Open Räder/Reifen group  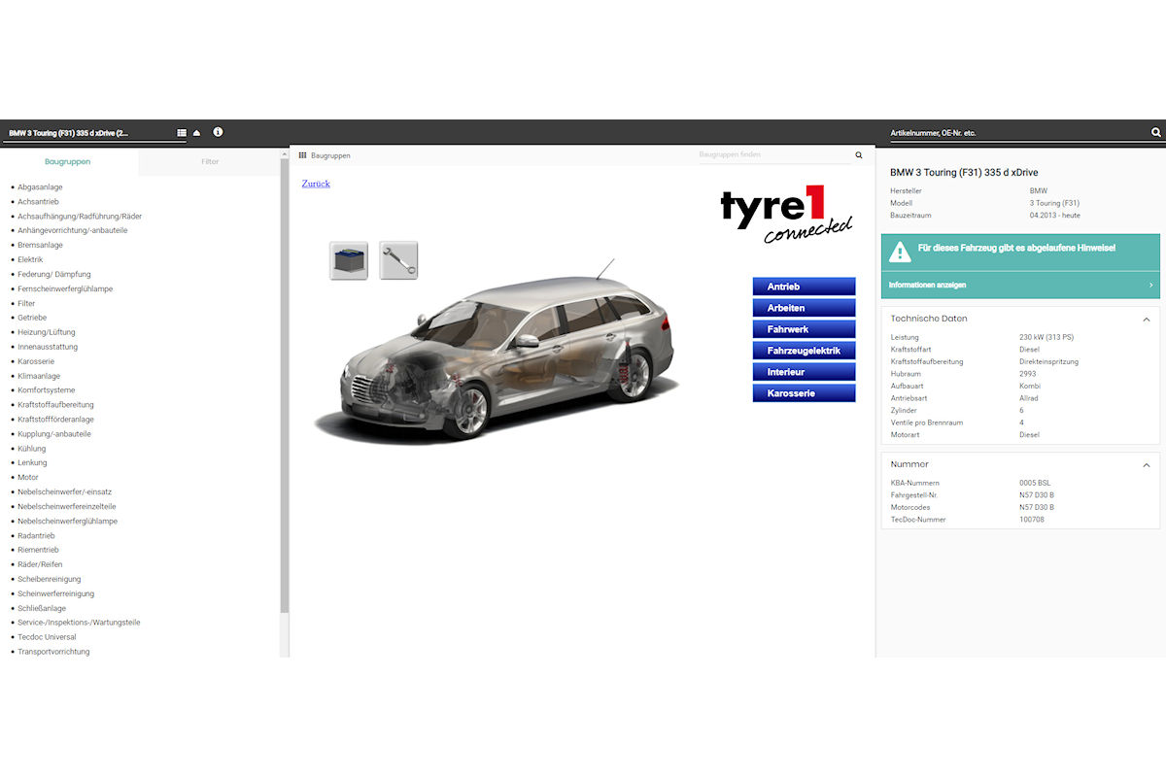[x=40, y=564]
